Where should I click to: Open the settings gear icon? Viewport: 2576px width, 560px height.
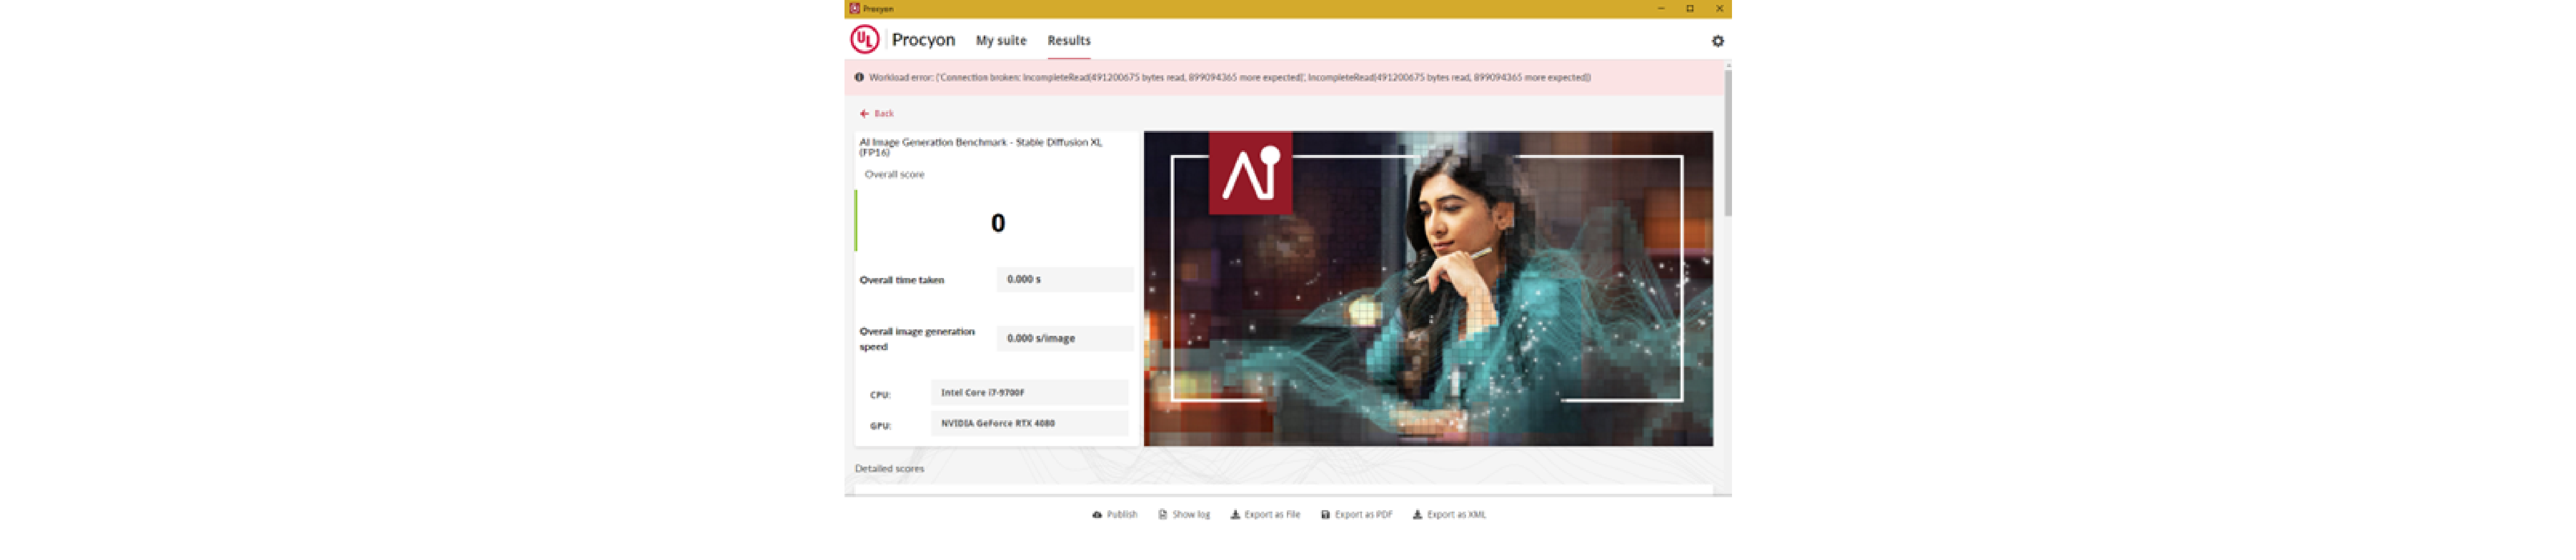1717,41
